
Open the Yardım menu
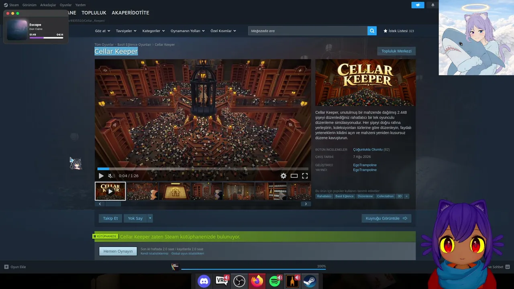tap(80, 5)
